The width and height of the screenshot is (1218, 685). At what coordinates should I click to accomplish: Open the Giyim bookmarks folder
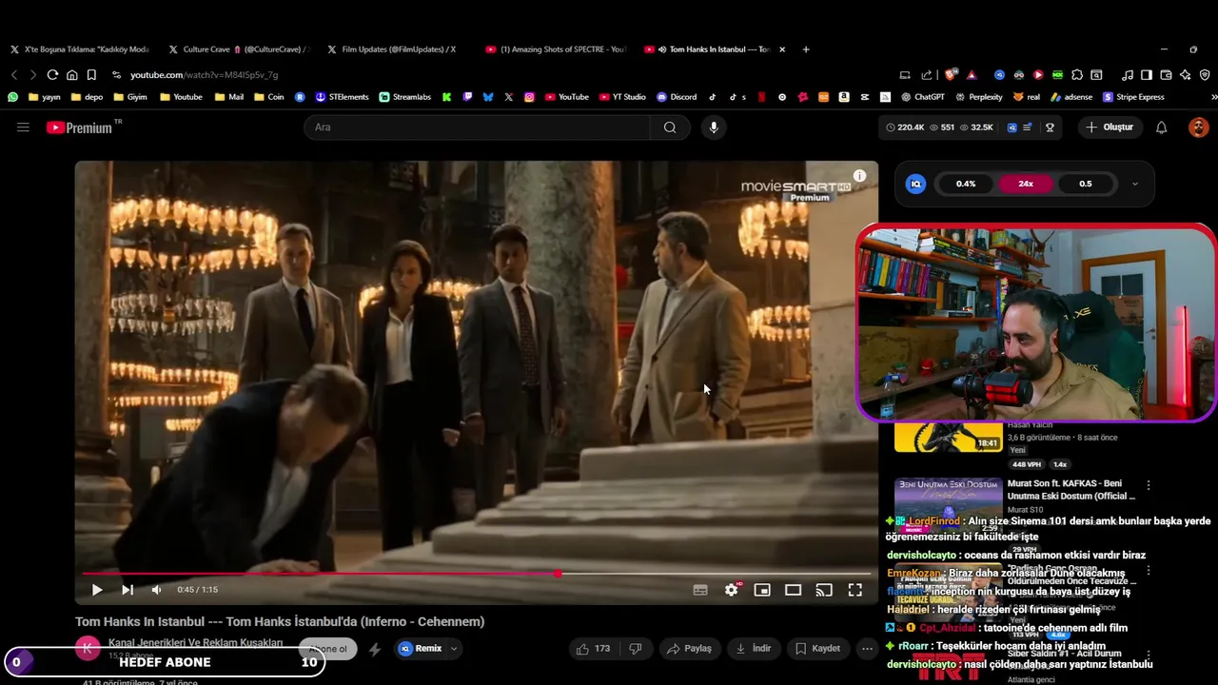130,97
